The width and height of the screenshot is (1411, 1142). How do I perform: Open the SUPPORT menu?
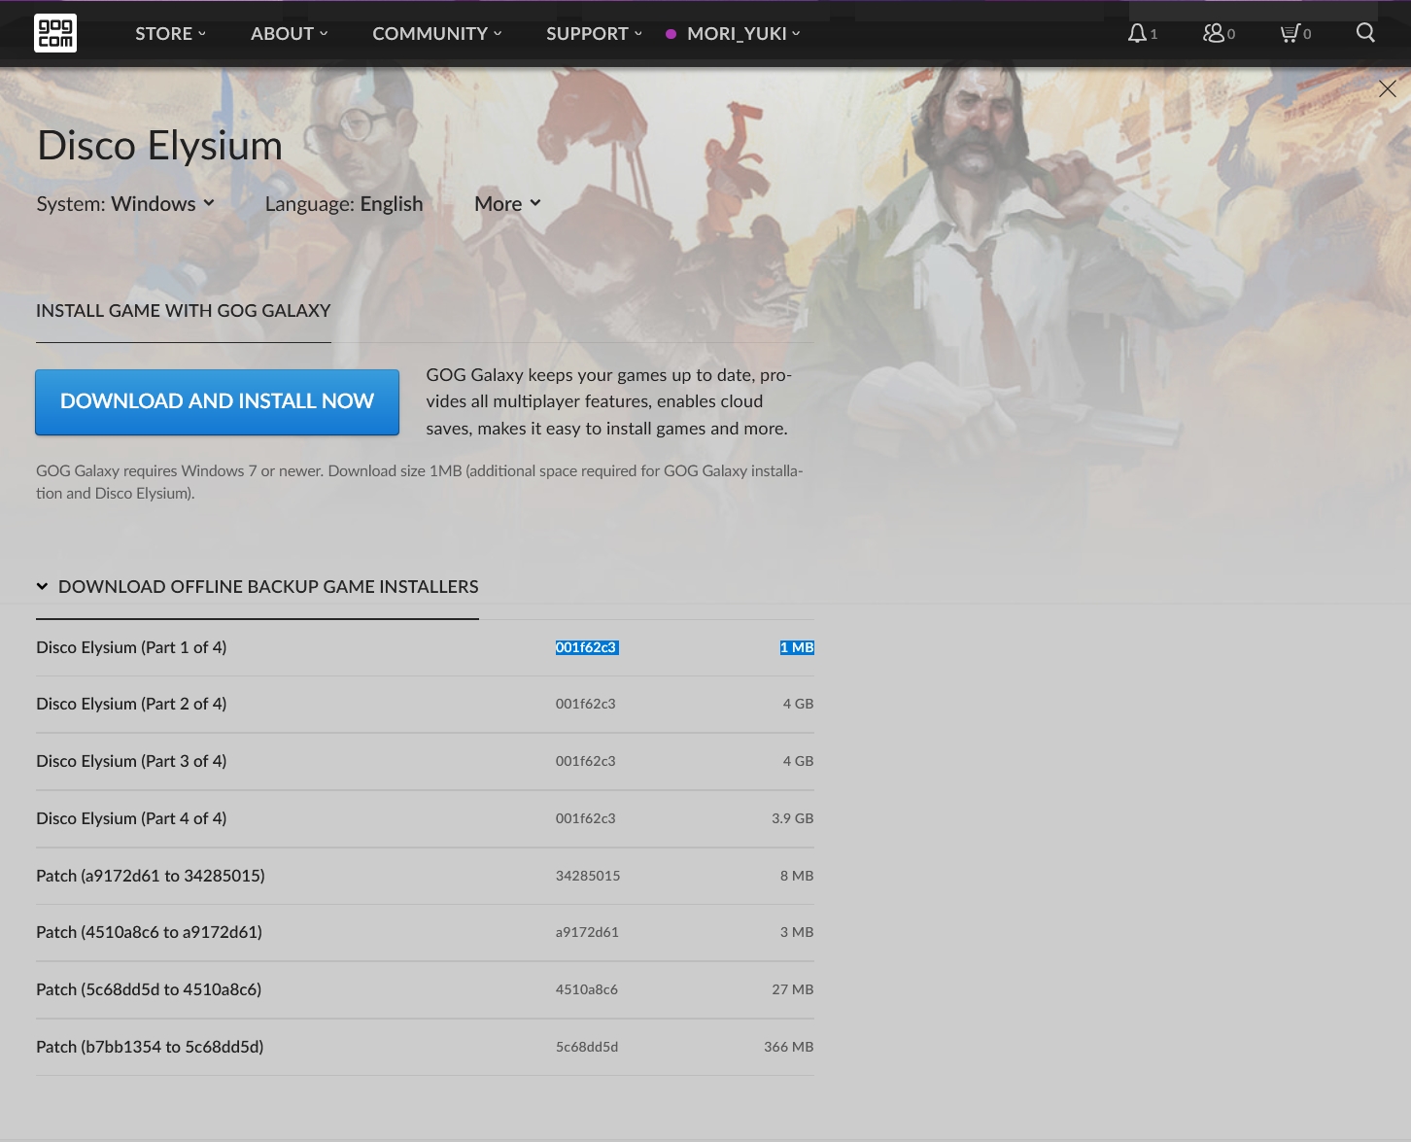point(594,33)
